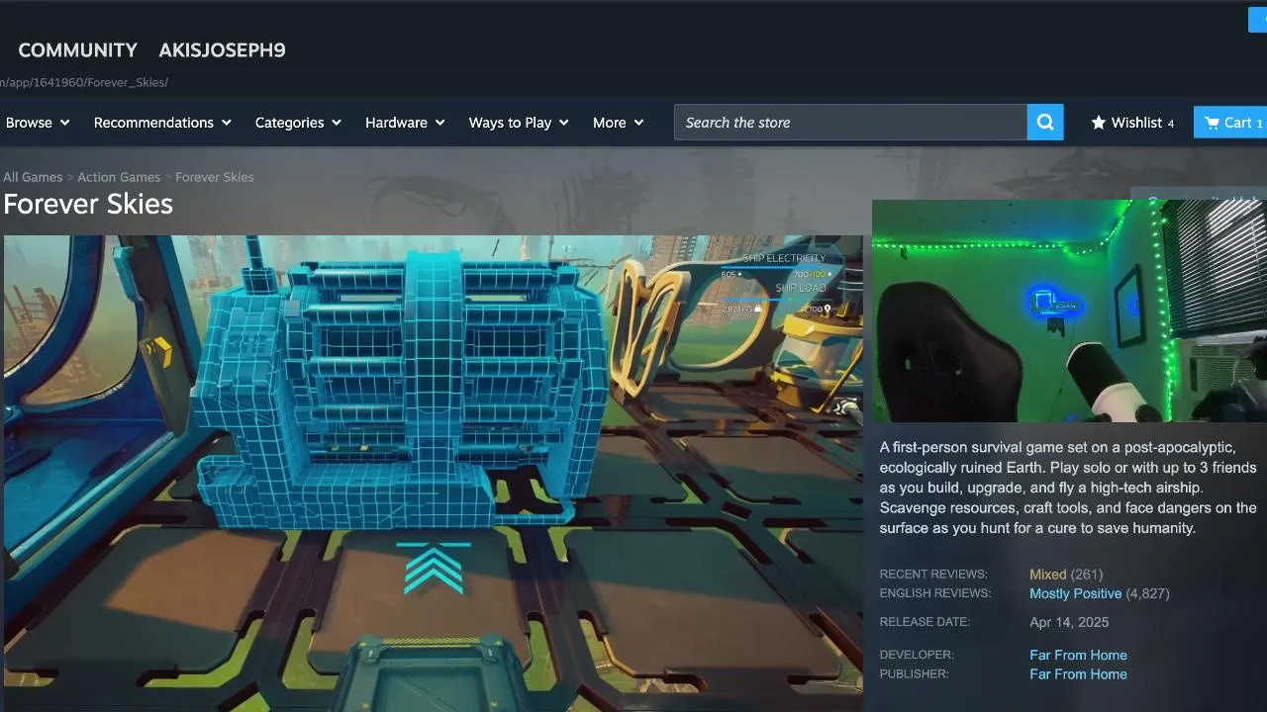Follow the All Games breadcrumb link
This screenshot has height=712, width=1267.
[33, 177]
